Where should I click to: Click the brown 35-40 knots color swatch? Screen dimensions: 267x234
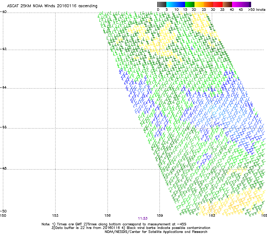[x=227, y=4]
